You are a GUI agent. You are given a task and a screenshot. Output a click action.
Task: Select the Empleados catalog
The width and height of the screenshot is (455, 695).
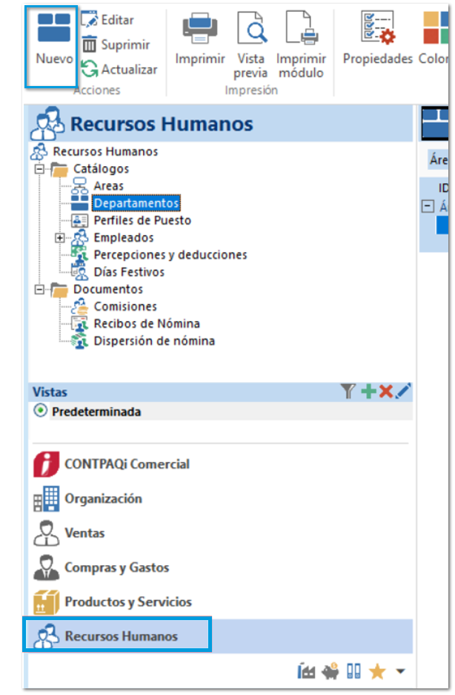pos(124,238)
